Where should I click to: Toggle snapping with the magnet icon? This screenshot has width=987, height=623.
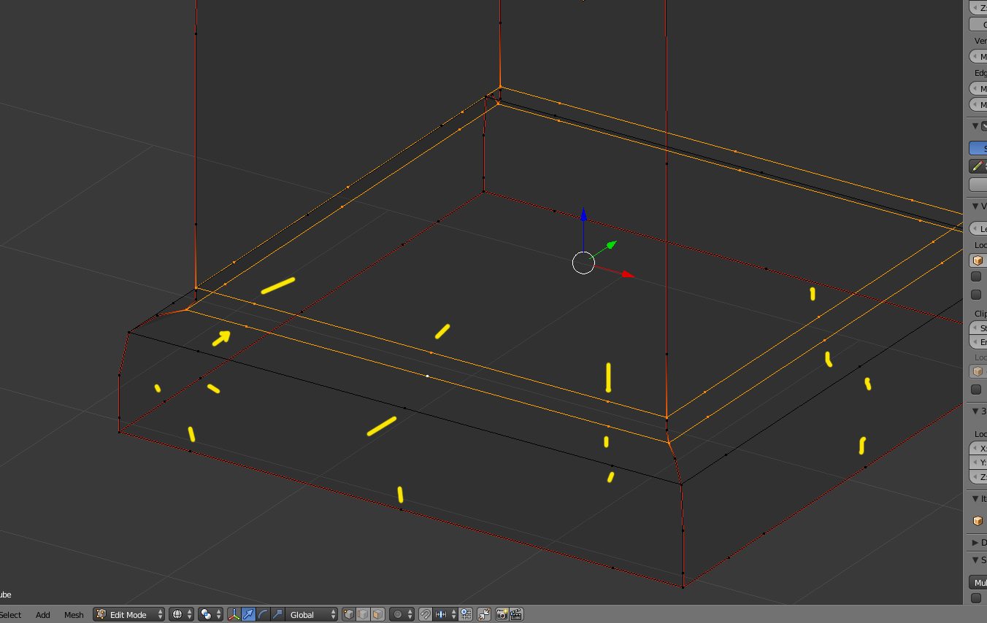click(425, 615)
